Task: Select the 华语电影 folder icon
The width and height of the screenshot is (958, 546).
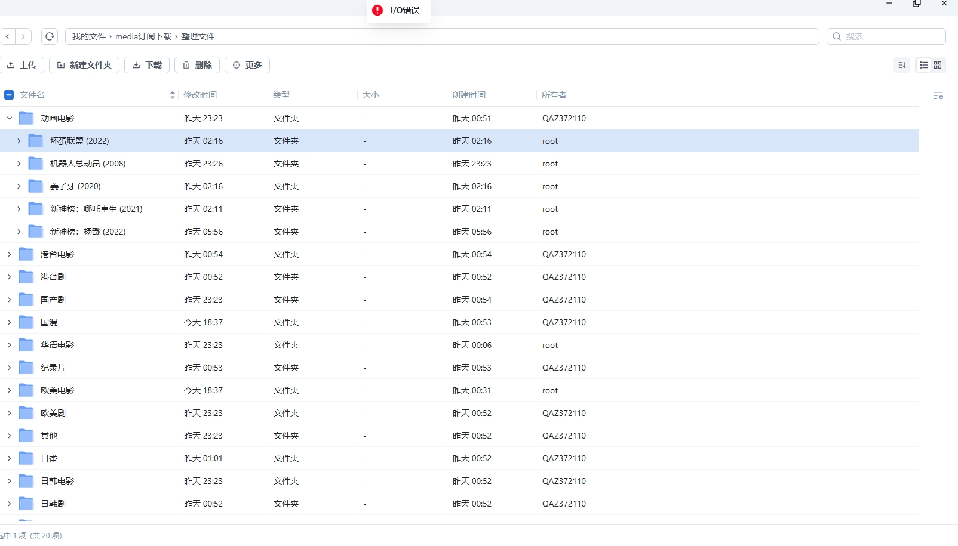Action: point(26,345)
